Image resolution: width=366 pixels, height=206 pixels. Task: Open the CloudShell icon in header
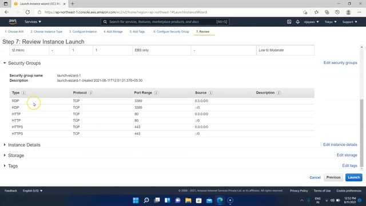coord(289,22)
